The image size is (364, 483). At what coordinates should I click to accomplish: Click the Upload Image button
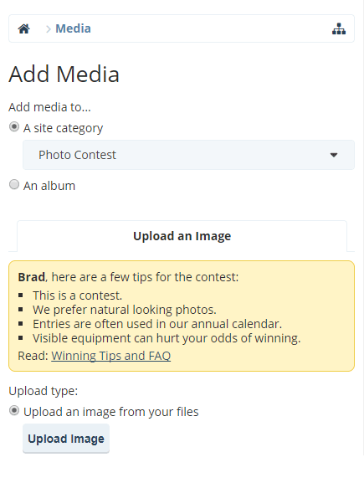click(x=66, y=439)
